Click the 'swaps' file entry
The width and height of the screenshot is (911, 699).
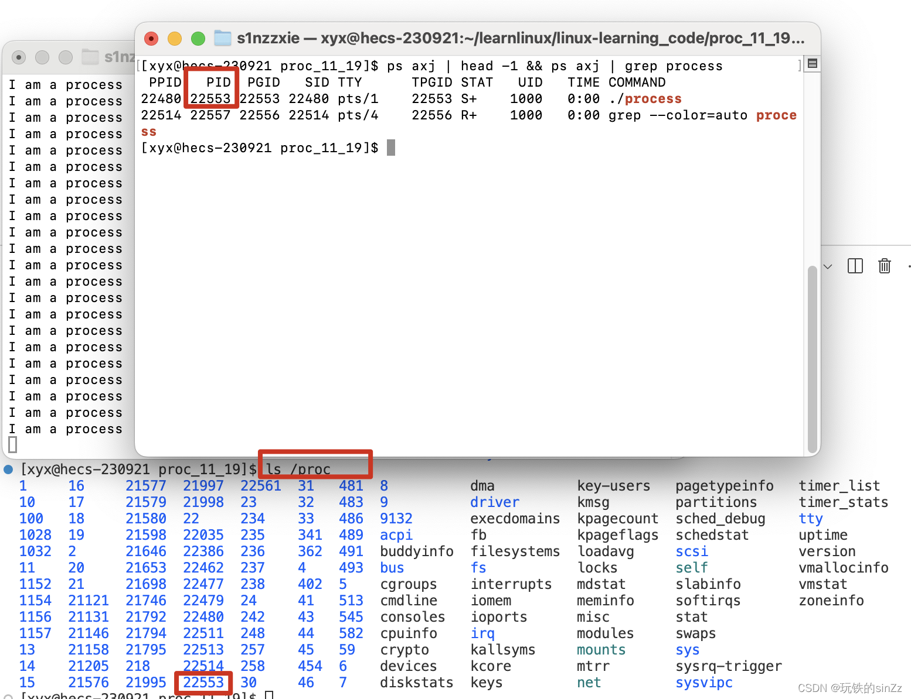pos(696,633)
